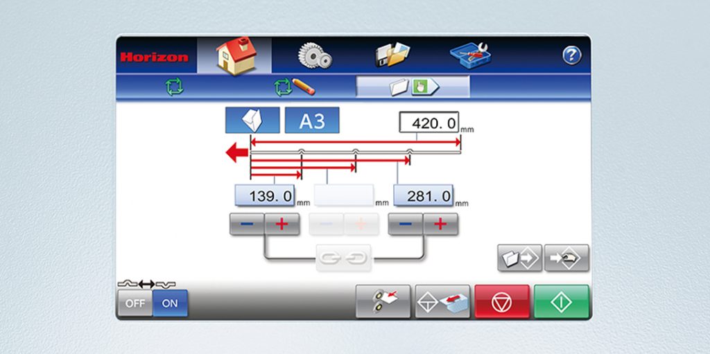Switch to the automatic cycle tab
710x354 pixels.
(173, 87)
